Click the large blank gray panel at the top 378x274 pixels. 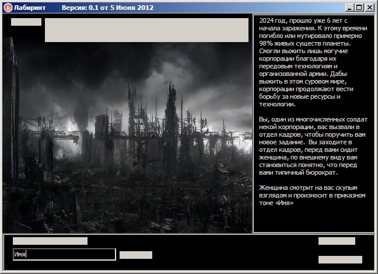[146, 30]
